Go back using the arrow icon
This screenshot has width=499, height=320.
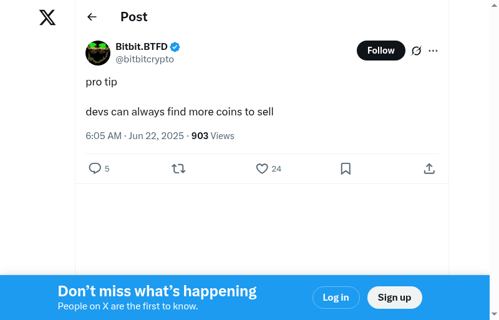click(92, 17)
